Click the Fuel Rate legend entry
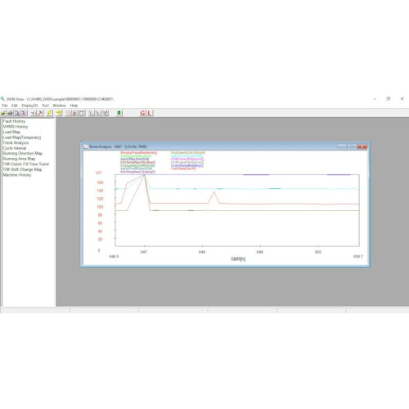Image resolution: width=409 pixels, height=409 pixels. click(x=183, y=169)
